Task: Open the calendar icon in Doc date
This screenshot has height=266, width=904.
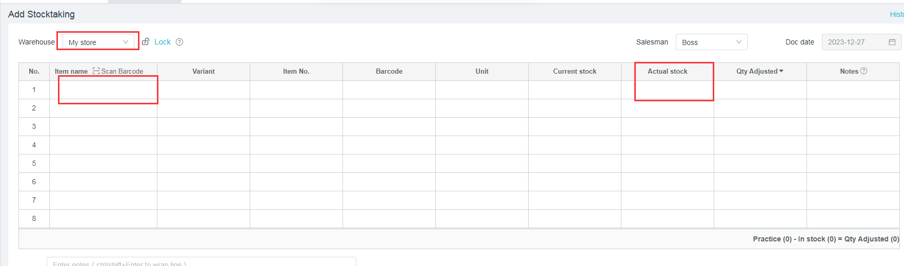Action: [x=892, y=42]
